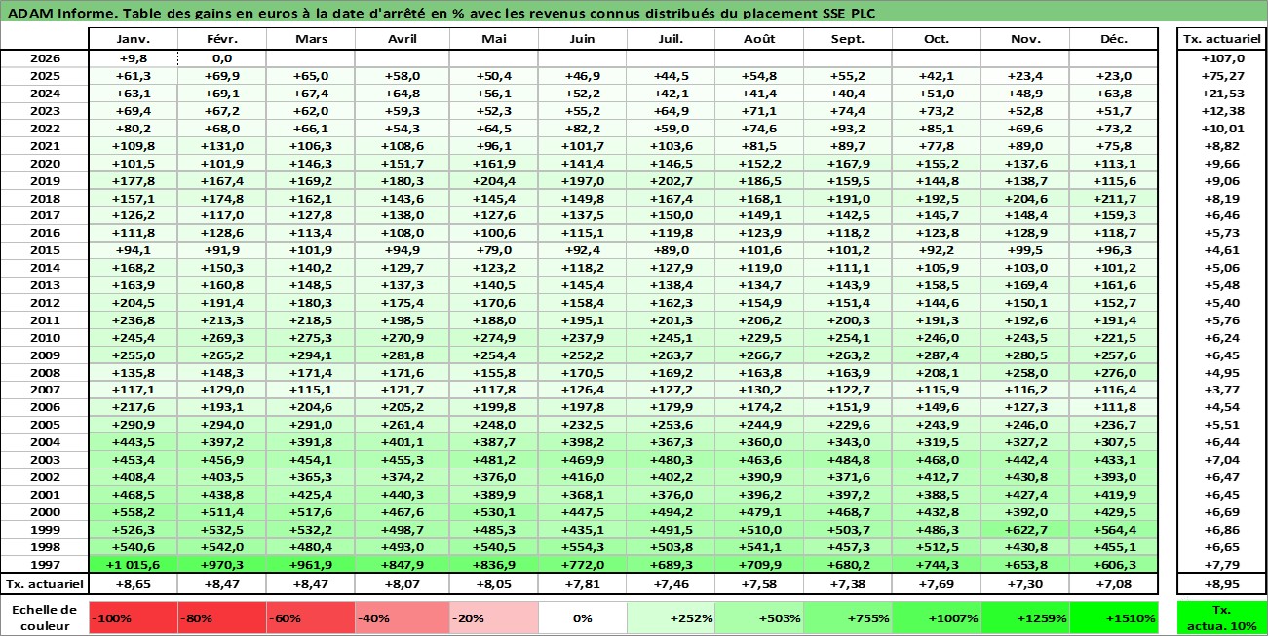Screen dimensions: 1268x636
Task: Click the 'Août' column header
Action: pos(759,39)
